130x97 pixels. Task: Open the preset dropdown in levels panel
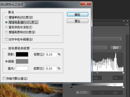pos(107,39)
